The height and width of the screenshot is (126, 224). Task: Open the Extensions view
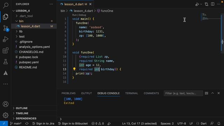point(6,50)
